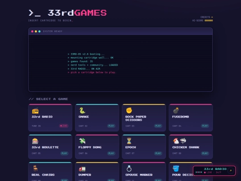
Task: Open the 33rdGAMES logo link
Action: point(68,13)
